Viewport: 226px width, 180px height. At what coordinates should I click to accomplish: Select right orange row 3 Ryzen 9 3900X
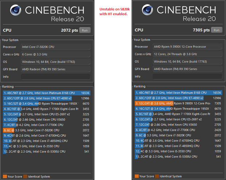[x=179, y=103]
